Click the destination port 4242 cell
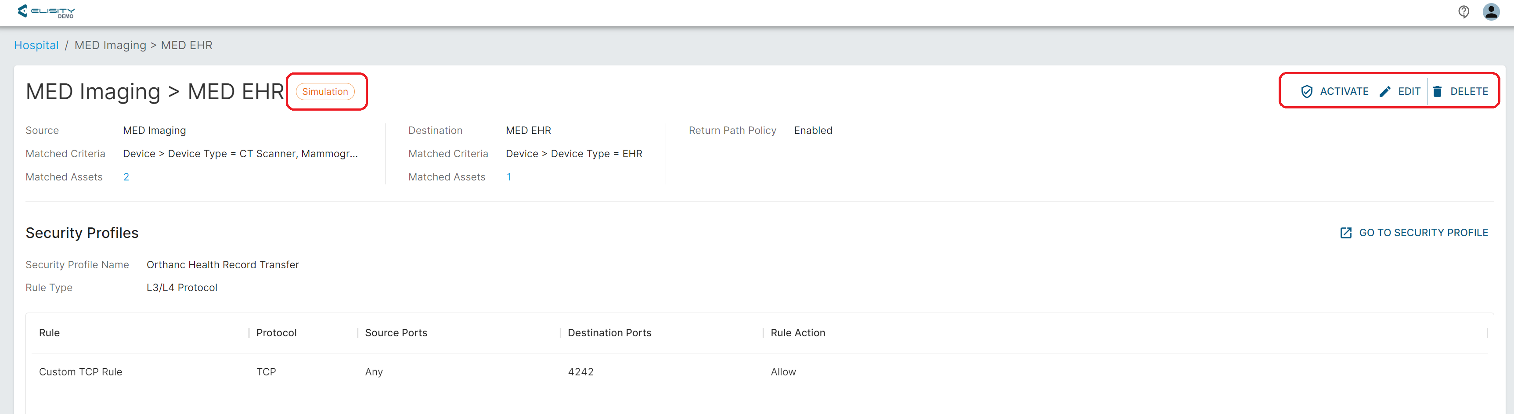The width and height of the screenshot is (1514, 414). click(580, 372)
